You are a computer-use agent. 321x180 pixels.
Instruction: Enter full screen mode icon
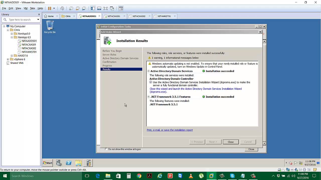click(106, 8)
